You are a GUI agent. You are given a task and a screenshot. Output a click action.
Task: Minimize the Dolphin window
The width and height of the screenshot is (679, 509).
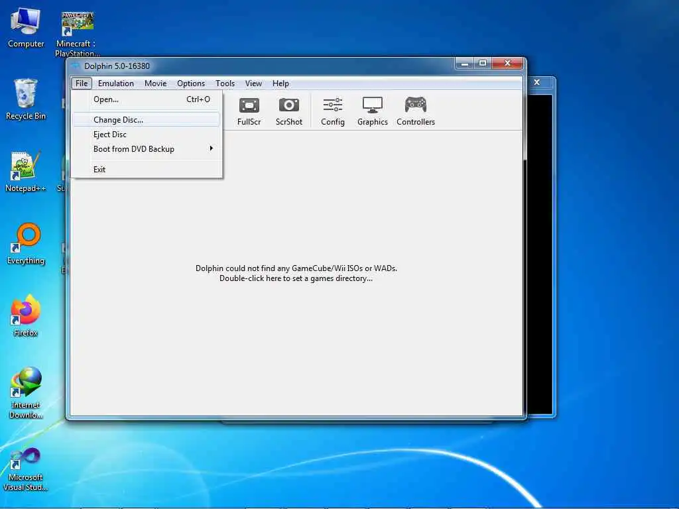[464, 64]
